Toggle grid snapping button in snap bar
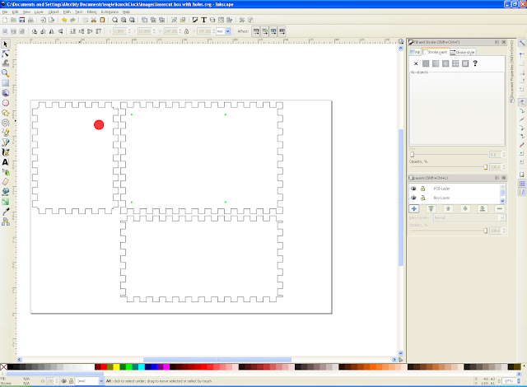This screenshot has height=387, width=527. [521, 184]
